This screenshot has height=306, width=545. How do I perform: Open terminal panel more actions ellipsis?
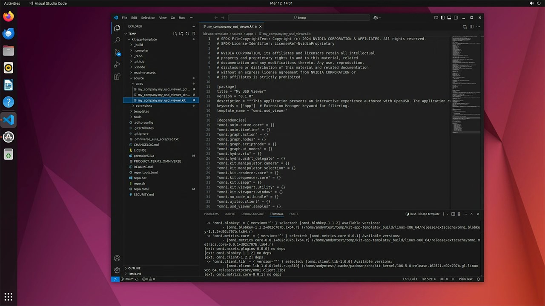(465, 214)
